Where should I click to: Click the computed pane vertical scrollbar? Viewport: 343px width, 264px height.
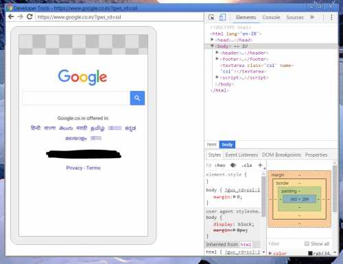pos(335,189)
